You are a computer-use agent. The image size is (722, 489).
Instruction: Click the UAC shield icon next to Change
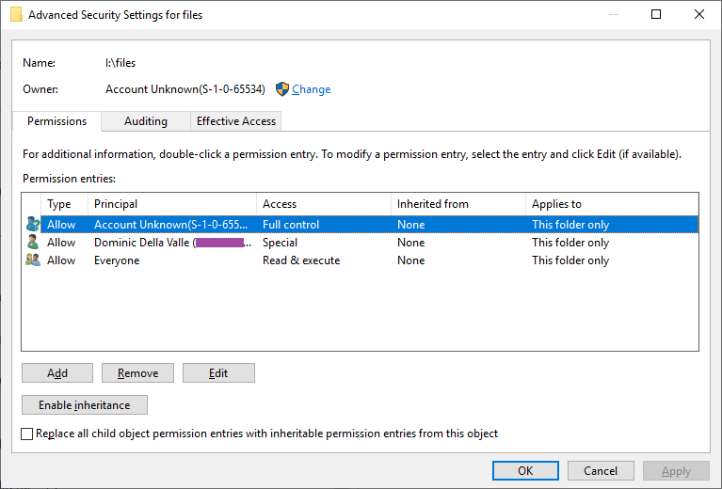(x=282, y=88)
